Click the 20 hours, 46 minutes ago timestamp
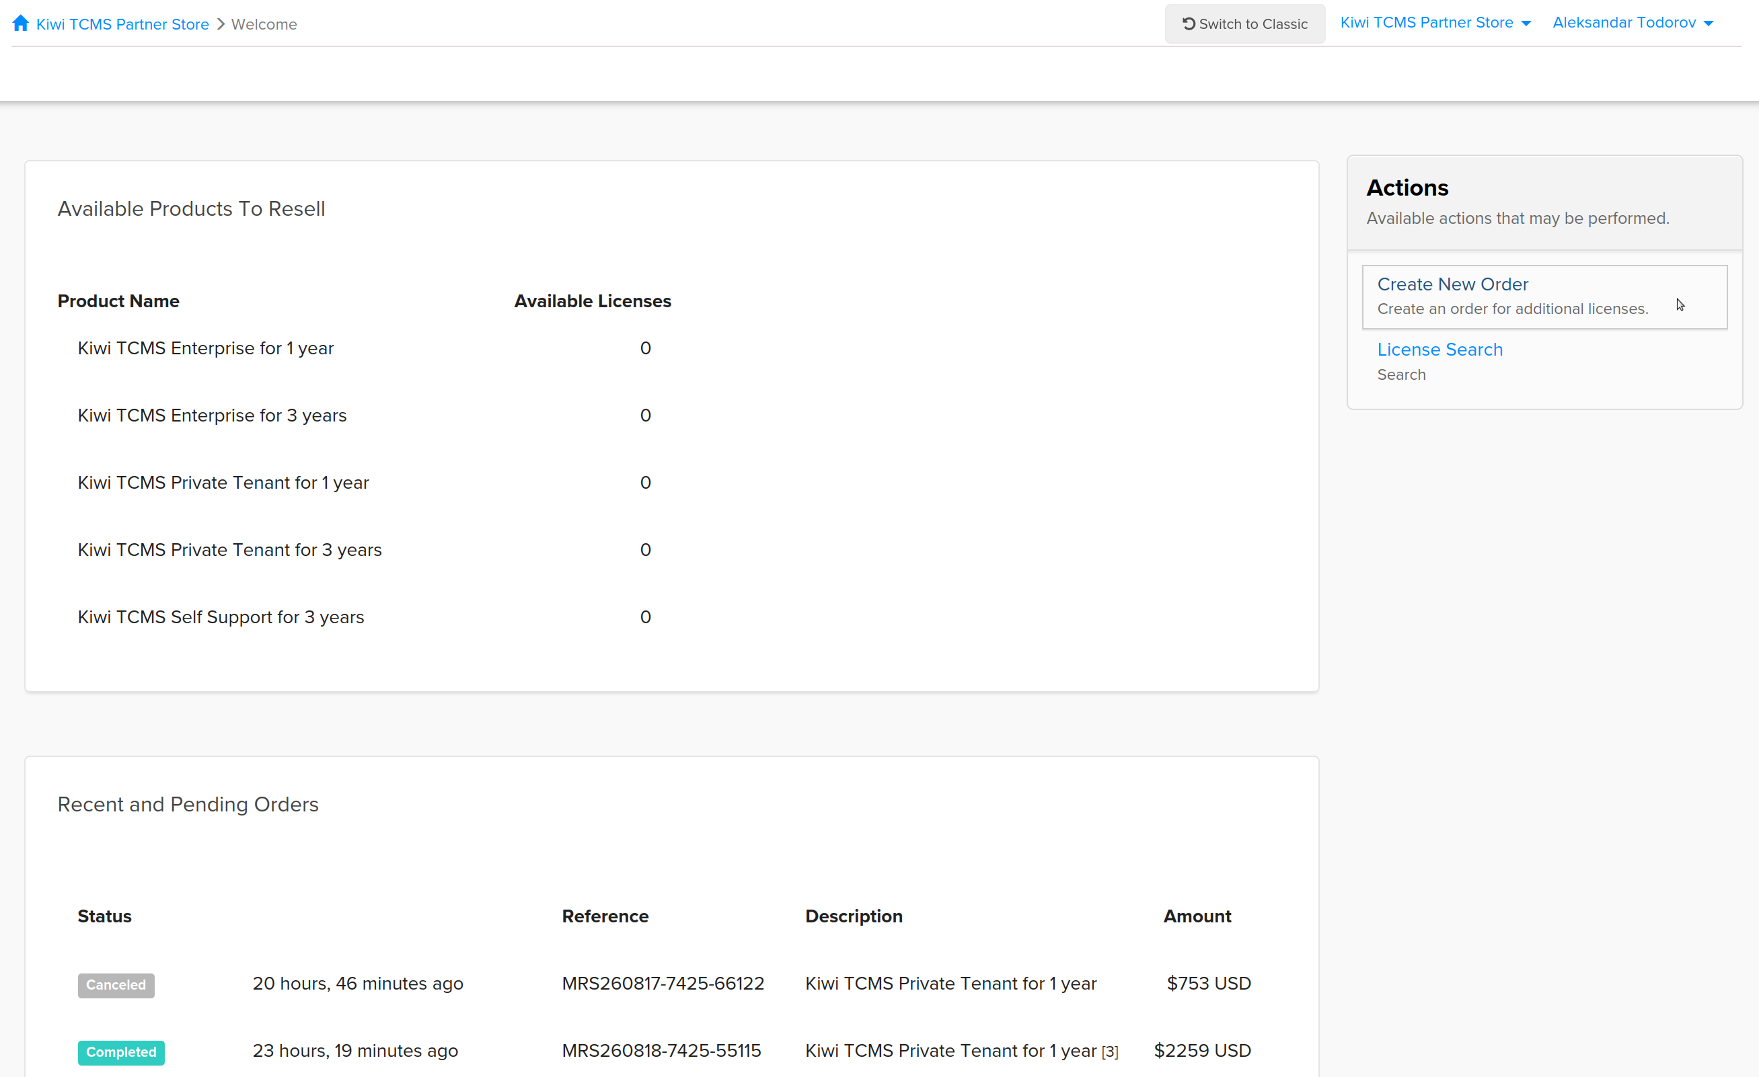The width and height of the screenshot is (1759, 1077). click(358, 984)
